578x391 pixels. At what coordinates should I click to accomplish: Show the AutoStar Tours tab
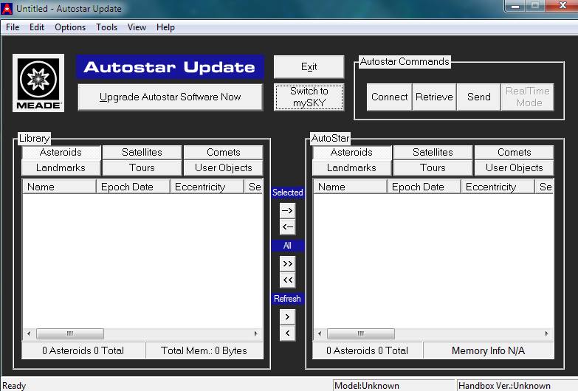pos(433,167)
